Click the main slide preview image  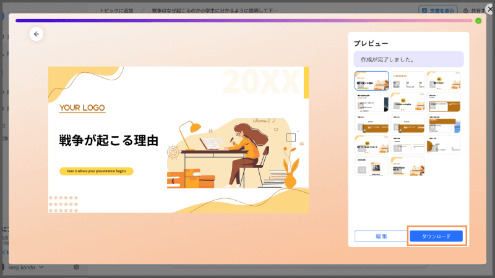tap(178, 140)
